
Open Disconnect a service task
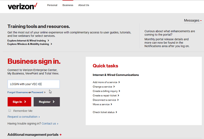coord(106,100)
